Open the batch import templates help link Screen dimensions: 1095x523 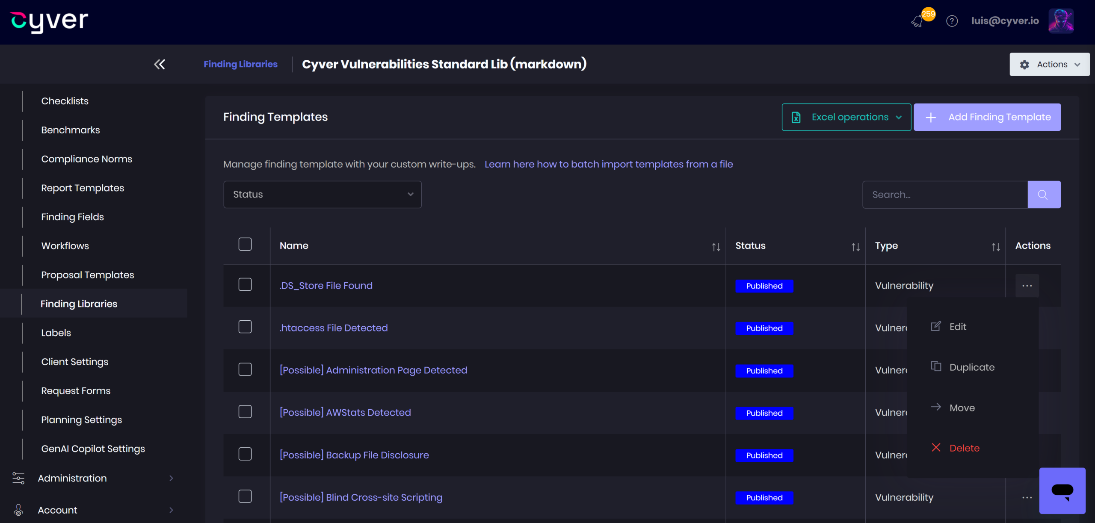609,164
